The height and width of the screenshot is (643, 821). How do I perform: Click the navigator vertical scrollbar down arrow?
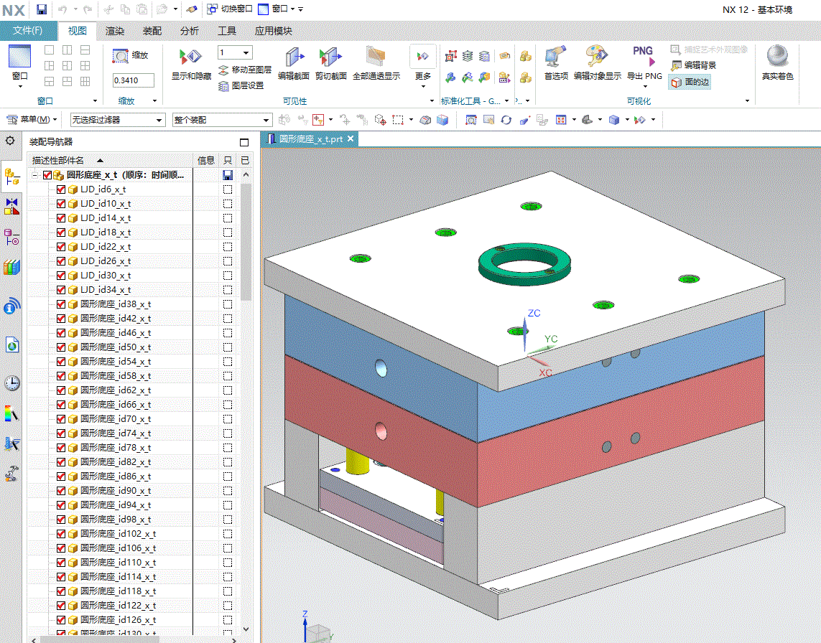[246, 629]
